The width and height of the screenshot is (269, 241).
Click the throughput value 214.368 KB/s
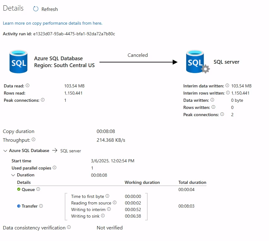(111, 140)
